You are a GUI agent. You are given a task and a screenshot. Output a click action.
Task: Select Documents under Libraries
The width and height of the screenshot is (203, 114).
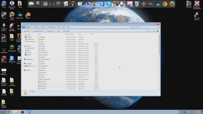pos(30,48)
